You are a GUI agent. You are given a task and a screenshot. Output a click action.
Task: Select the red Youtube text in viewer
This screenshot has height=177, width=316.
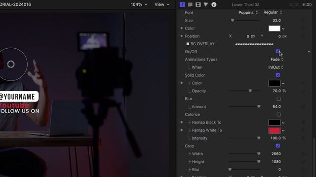pos(14,105)
